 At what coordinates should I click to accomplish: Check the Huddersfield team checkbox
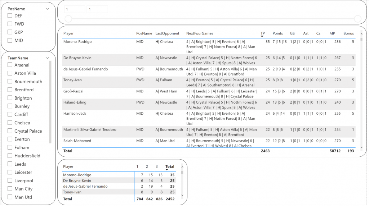[x=10, y=156]
